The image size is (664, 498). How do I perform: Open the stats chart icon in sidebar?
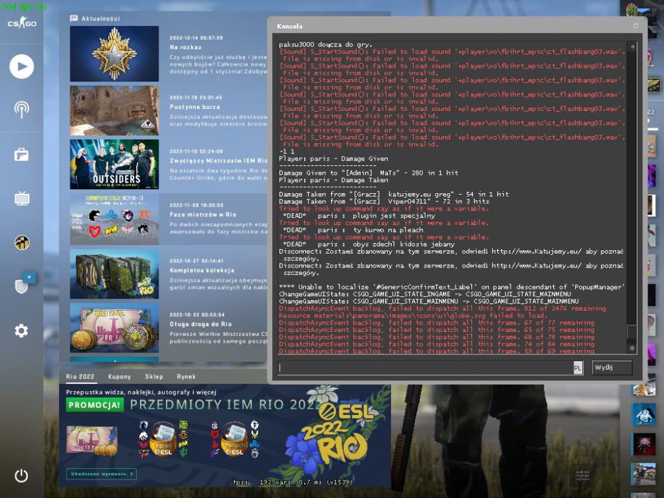pos(22,242)
